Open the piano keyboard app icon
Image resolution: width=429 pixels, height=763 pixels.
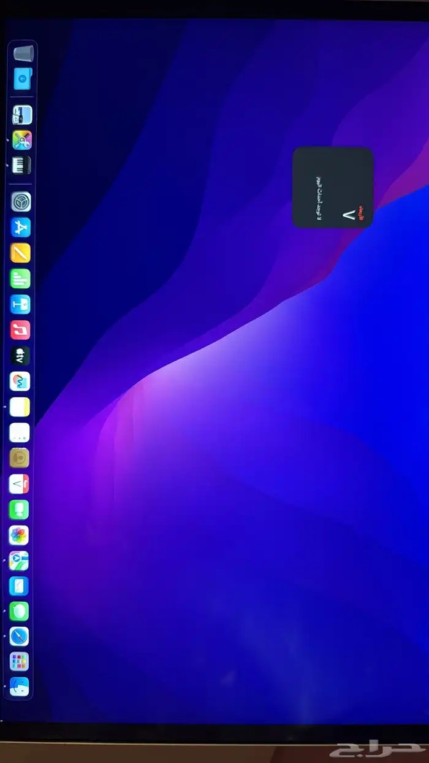pos(21,165)
